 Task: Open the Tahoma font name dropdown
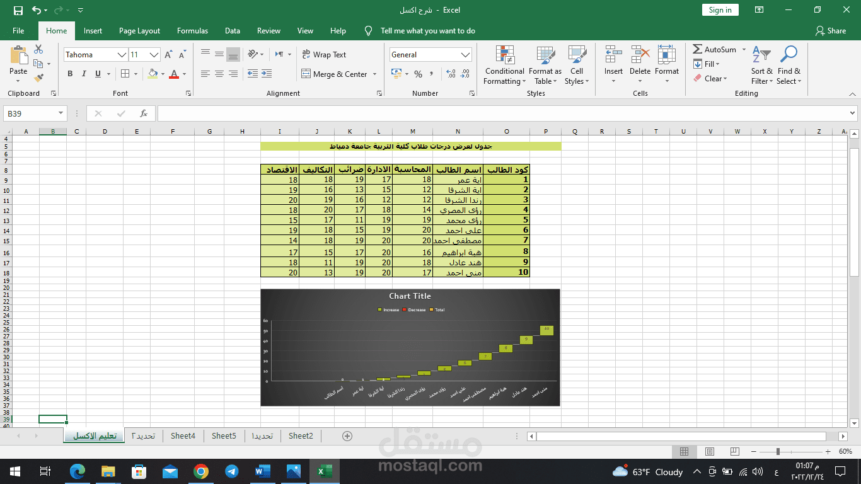pos(122,55)
